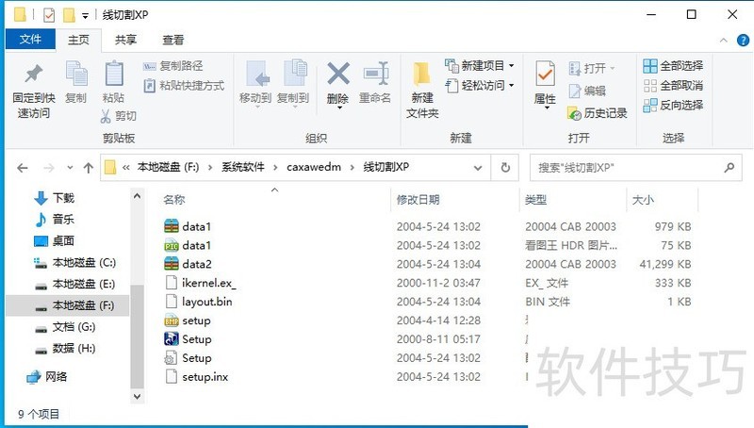Viewport: 754px width, 428px height.
Task: Click the navigation pane scrollbar down arrow
Action: tap(137, 396)
